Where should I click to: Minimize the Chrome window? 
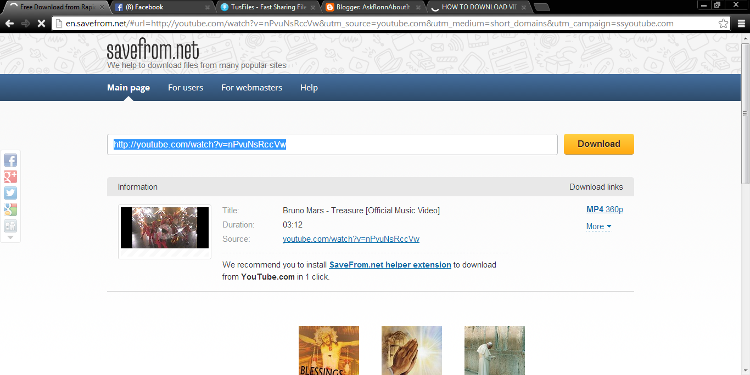(703, 4)
